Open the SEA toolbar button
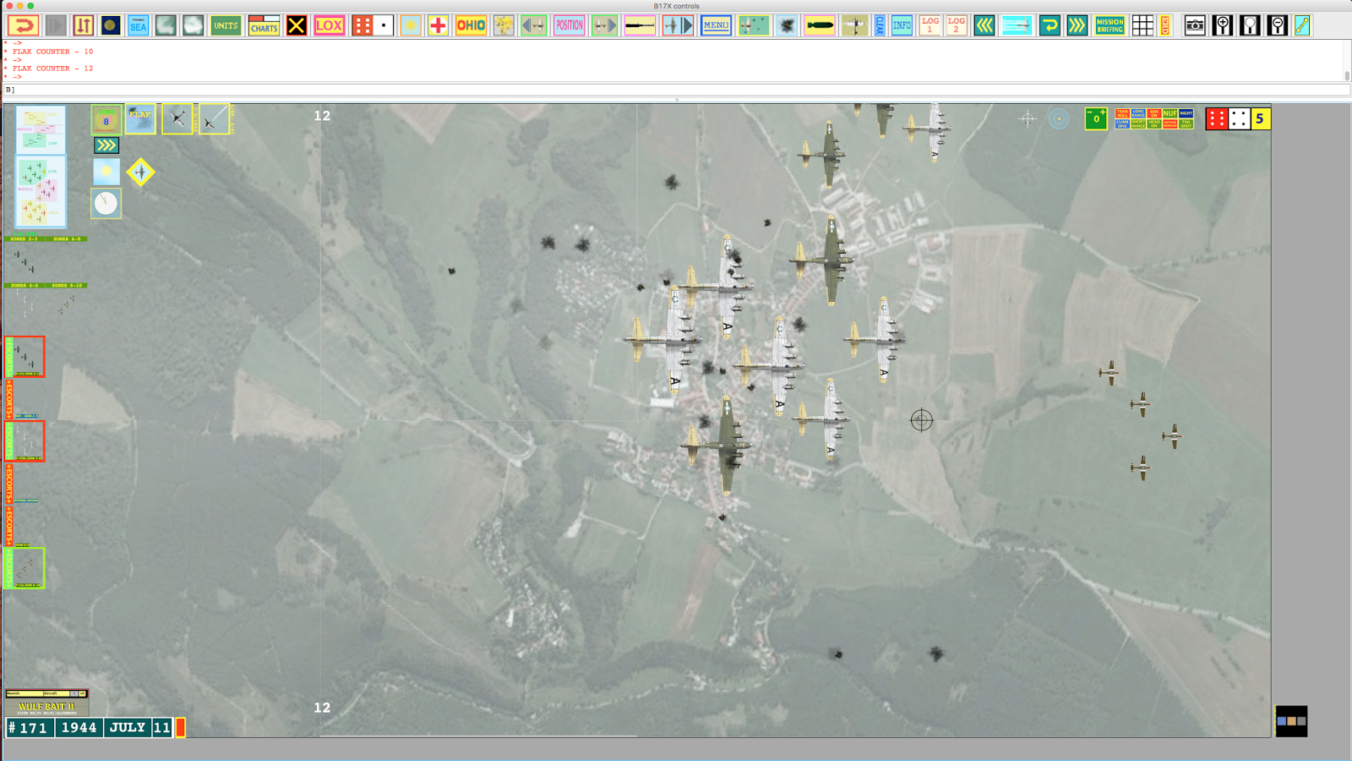 pyautogui.click(x=138, y=25)
